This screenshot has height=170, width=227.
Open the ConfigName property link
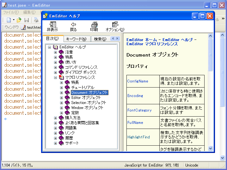[138, 81]
